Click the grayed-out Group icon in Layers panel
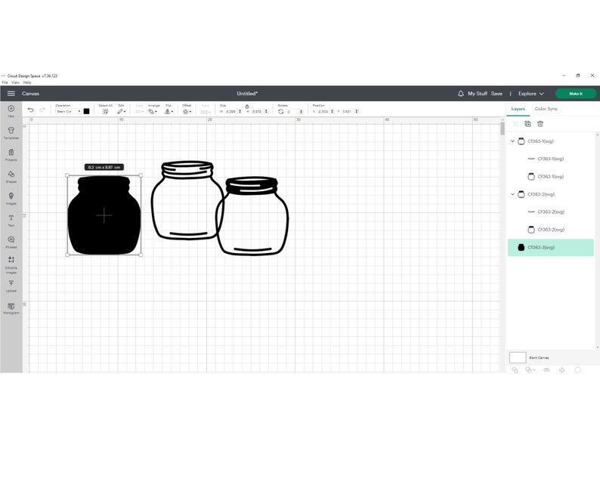Screen dimensions: 600x482 coord(515,124)
